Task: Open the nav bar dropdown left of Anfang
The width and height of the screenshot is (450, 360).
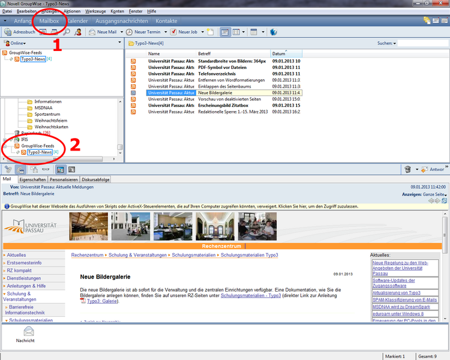Action: (x=5, y=20)
